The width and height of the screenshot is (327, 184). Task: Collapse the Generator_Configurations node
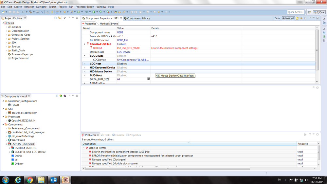click(x=3, y=101)
